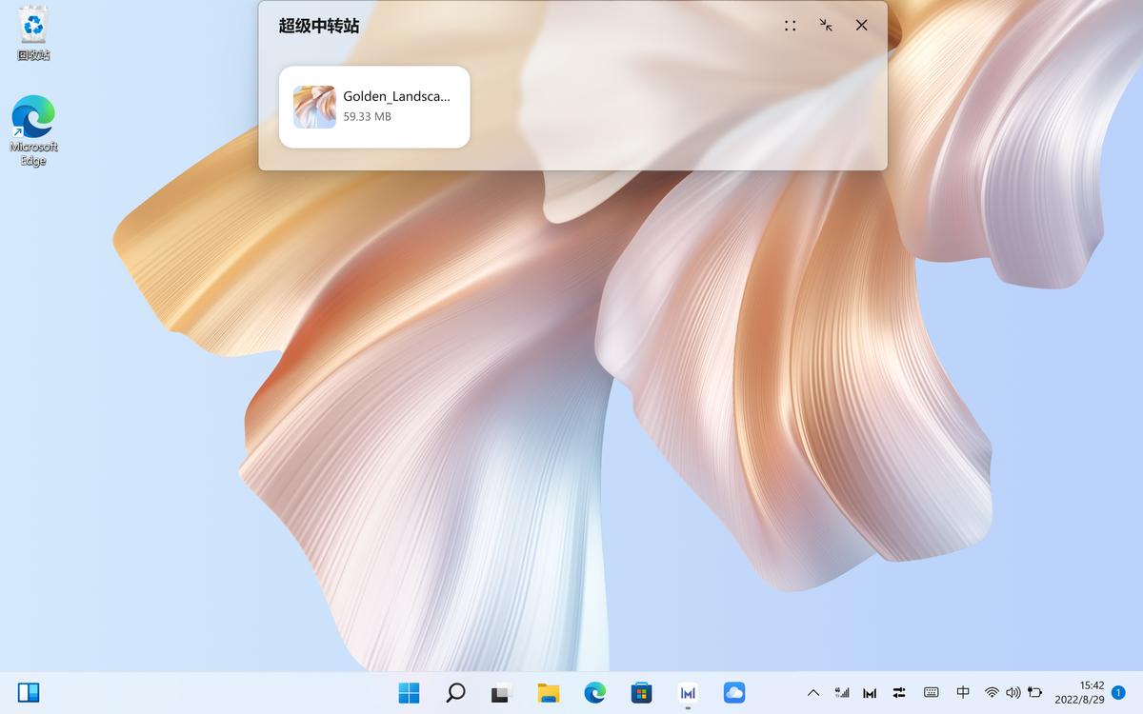
Task: Launch Edge browser from the taskbar
Action: [x=594, y=692]
